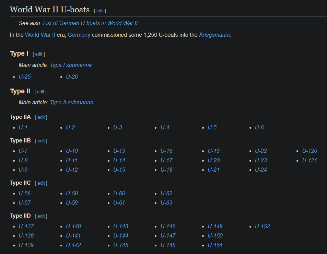Viewport: 327px width, 254px height.
Task: Open the List of German U-boats in World War II link
Action: 90,23
